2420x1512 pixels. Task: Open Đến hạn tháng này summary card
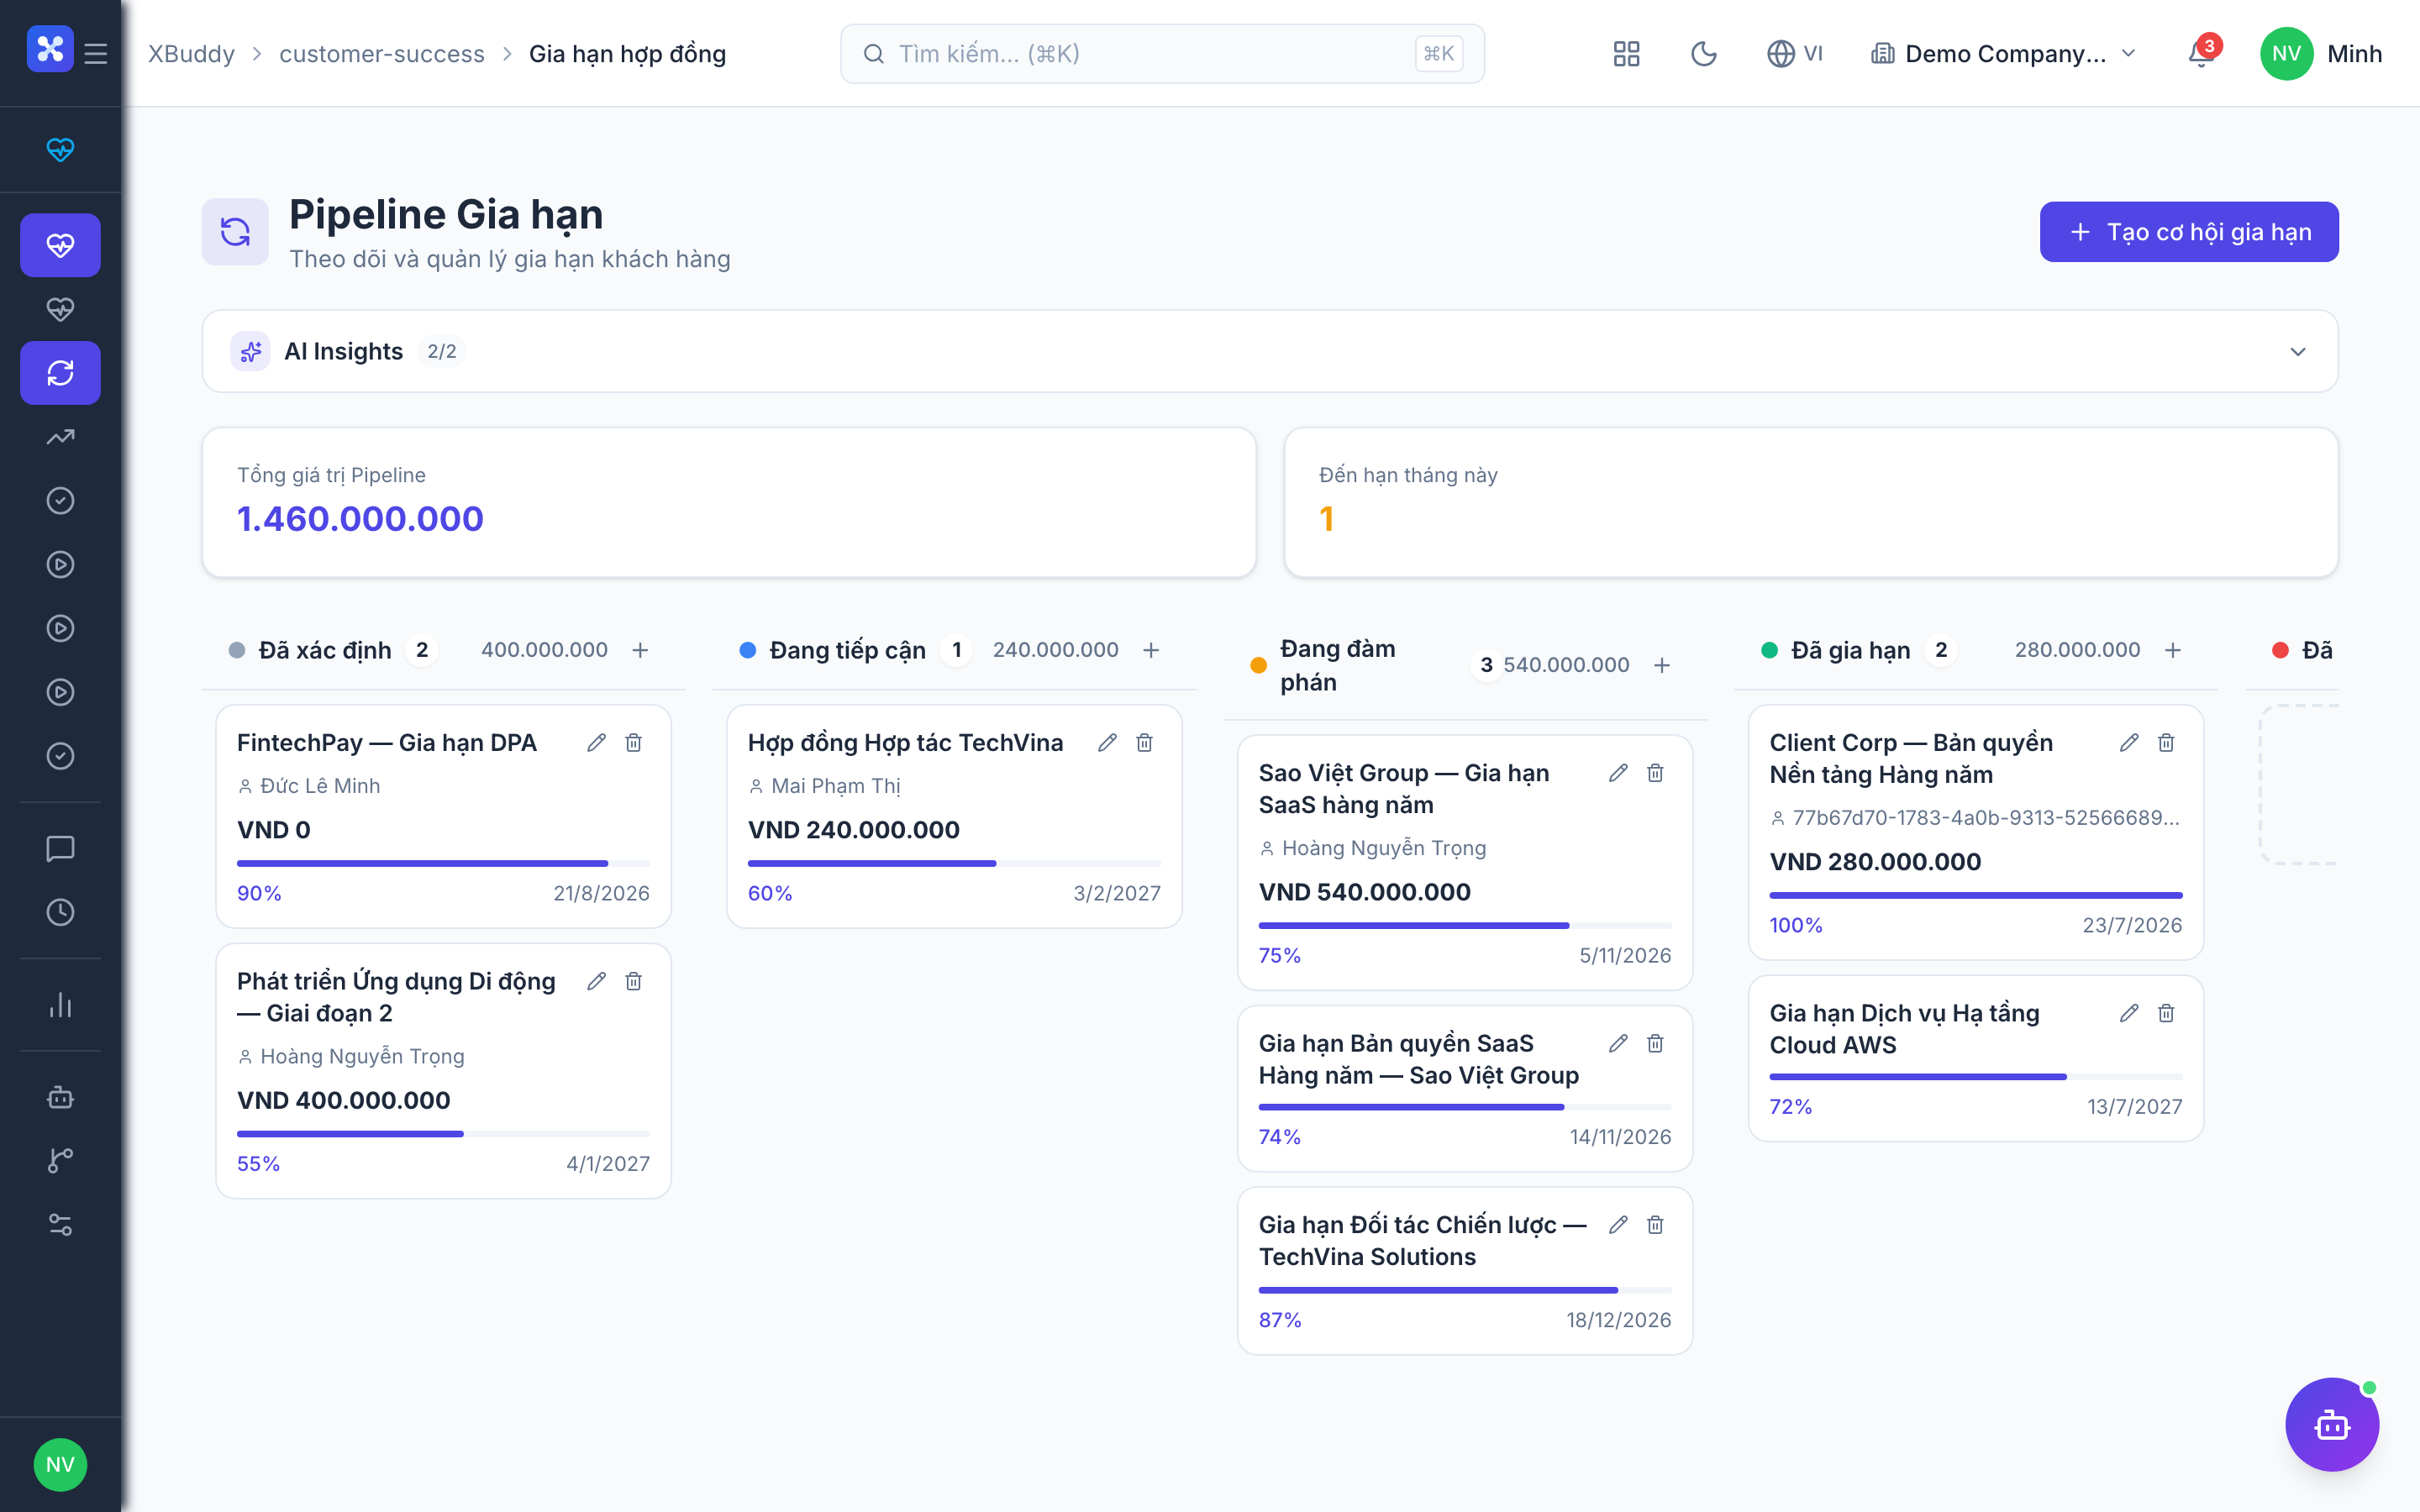pos(1811,502)
